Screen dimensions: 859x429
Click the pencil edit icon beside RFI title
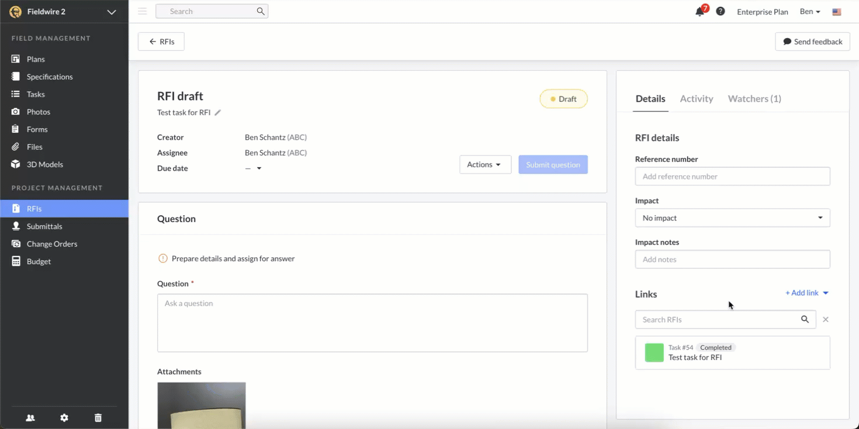217,113
